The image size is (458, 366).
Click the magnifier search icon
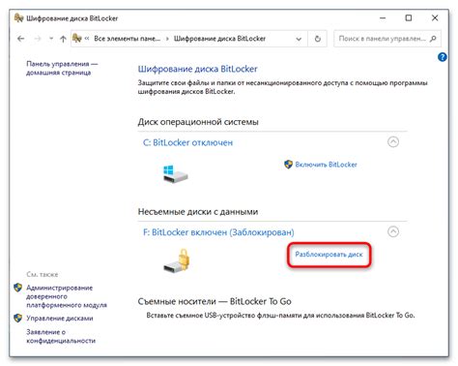pyautogui.click(x=433, y=39)
